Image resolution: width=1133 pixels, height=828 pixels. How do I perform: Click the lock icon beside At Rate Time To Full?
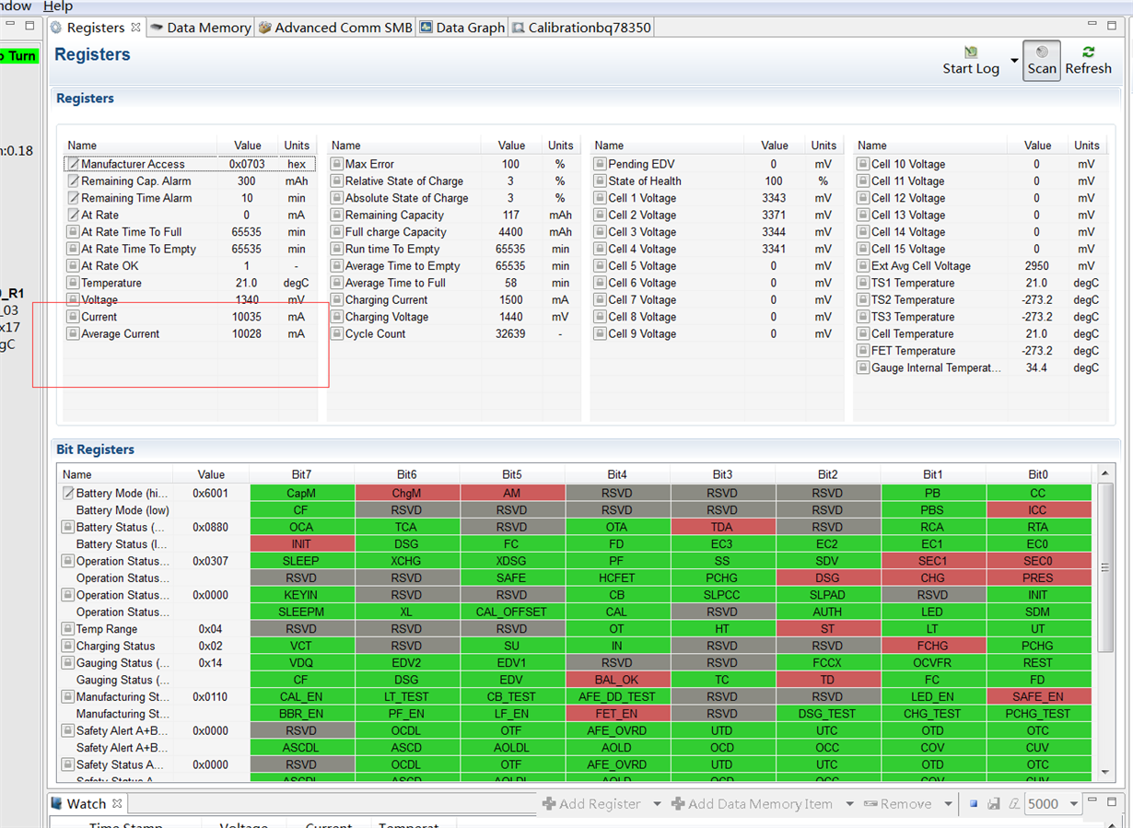(x=73, y=232)
